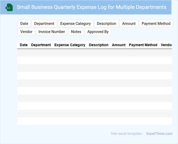Screen dimensions: 178x144
Task: Choose the Description tag button
Action: [106, 24]
